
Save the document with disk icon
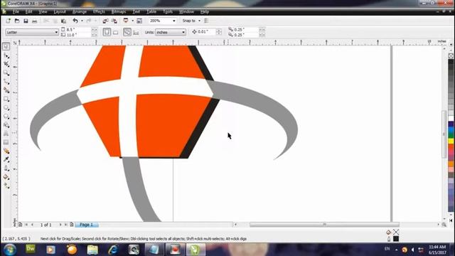coord(26,21)
